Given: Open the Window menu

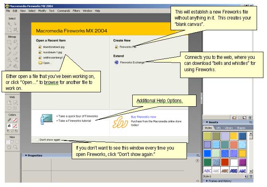Looking at the screenshot, I should (x=87, y=11).
